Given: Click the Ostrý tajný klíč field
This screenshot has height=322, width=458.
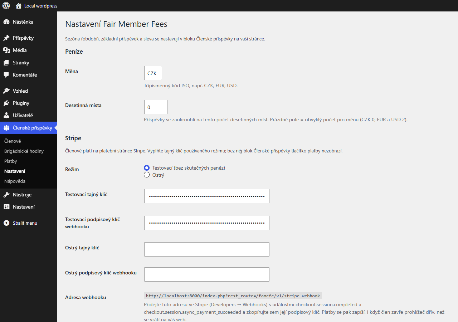Looking at the screenshot, I should coord(207,249).
